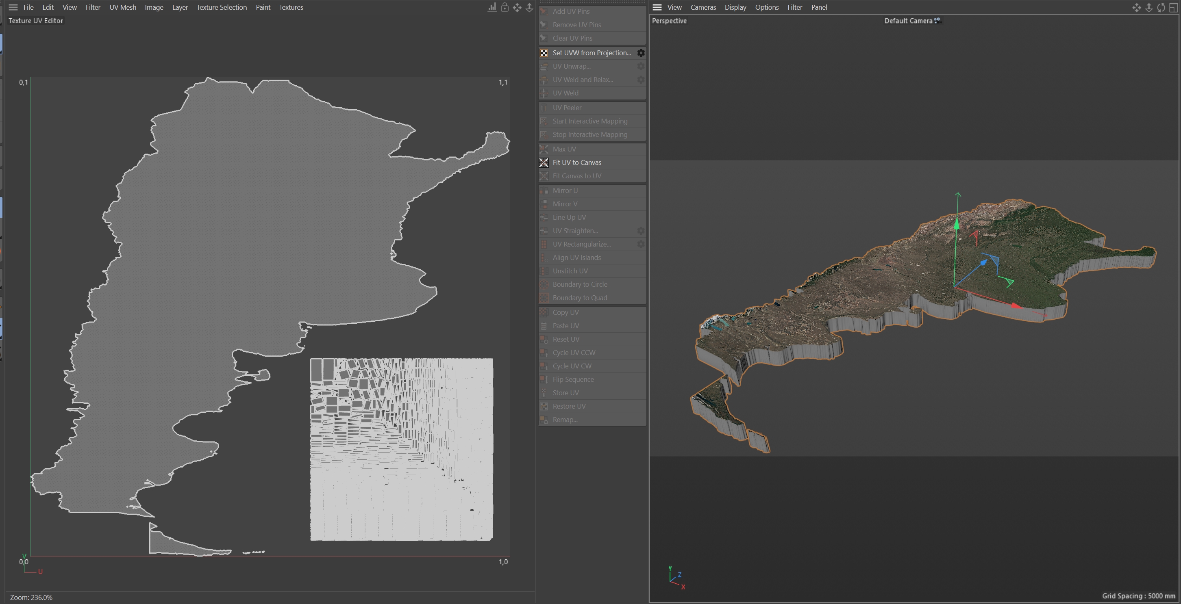Open the UV Mesh menu
Image resolution: width=1181 pixels, height=604 pixels.
[x=122, y=7]
